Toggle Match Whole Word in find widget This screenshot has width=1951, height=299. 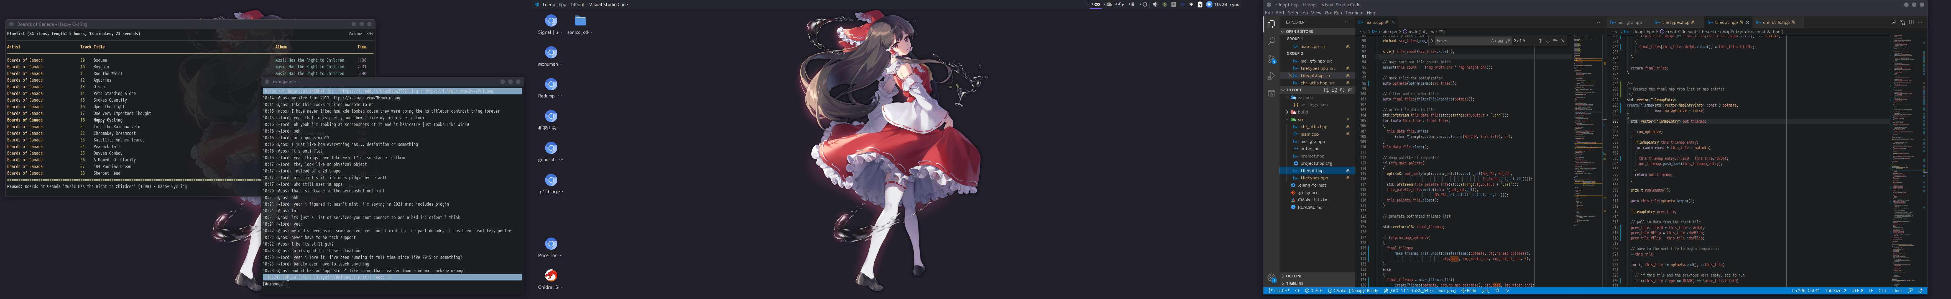tap(1500, 41)
